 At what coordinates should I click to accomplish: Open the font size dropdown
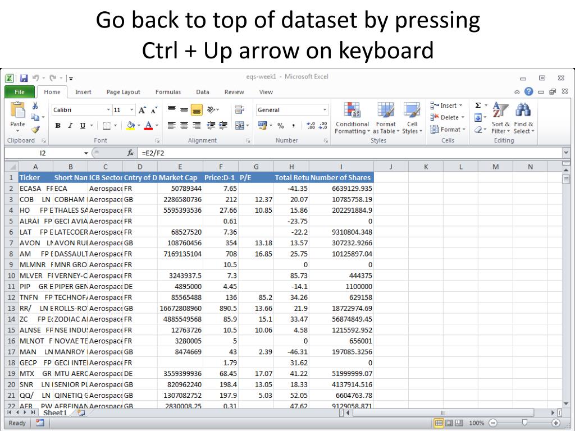tap(131, 110)
